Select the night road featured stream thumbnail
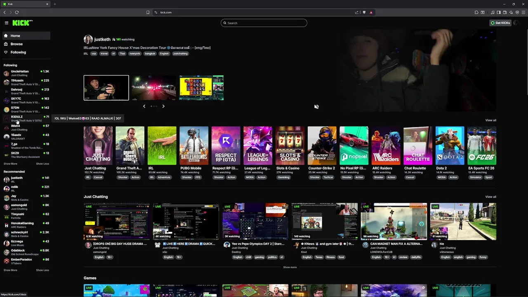The width and height of the screenshot is (528, 297). pyautogui.click(x=154, y=88)
